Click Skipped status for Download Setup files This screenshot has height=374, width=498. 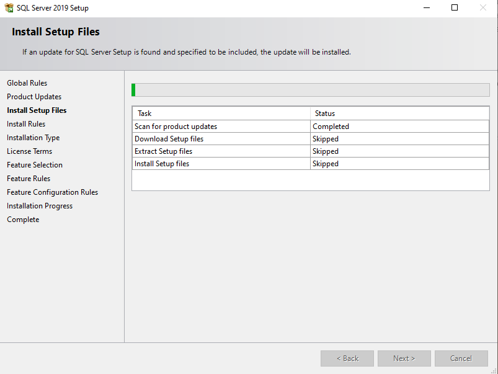click(399, 139)
